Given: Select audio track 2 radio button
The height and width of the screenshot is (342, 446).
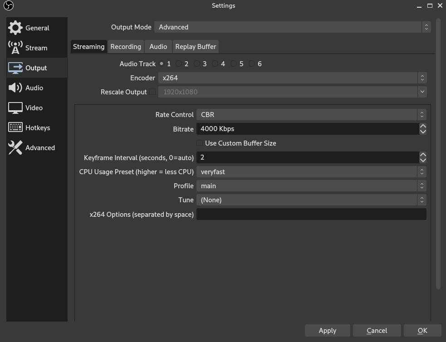Looking at the screenshot, I should [179, 64].
